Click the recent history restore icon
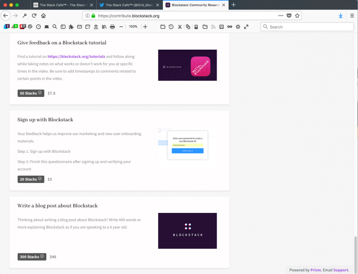 pyautogui.click(x=171, y=27)
